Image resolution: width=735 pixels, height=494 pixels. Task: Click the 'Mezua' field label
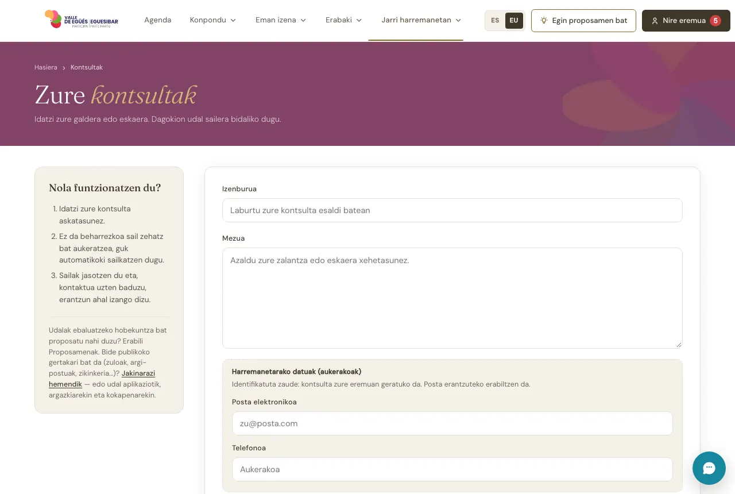point(233,238)
